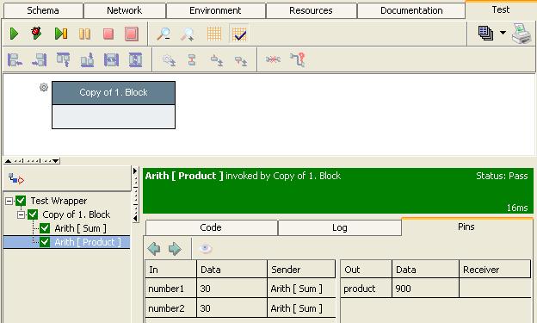
Task: Click the equalize width blocks icon
Action: coord(111,60)
